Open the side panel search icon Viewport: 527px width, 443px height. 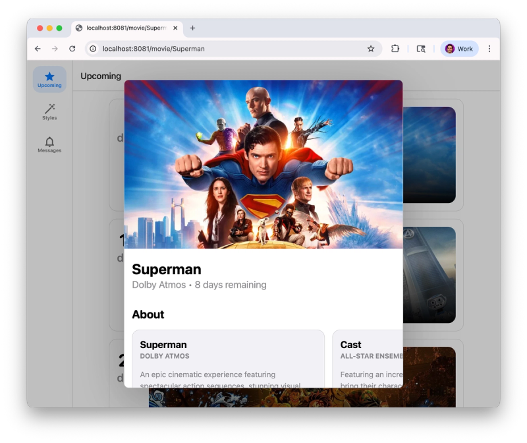click(421, 49)
